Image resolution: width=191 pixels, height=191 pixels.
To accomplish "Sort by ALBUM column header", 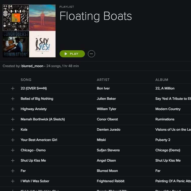I will [162, 80].
